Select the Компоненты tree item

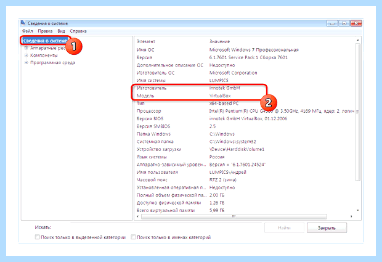(44, 55)
